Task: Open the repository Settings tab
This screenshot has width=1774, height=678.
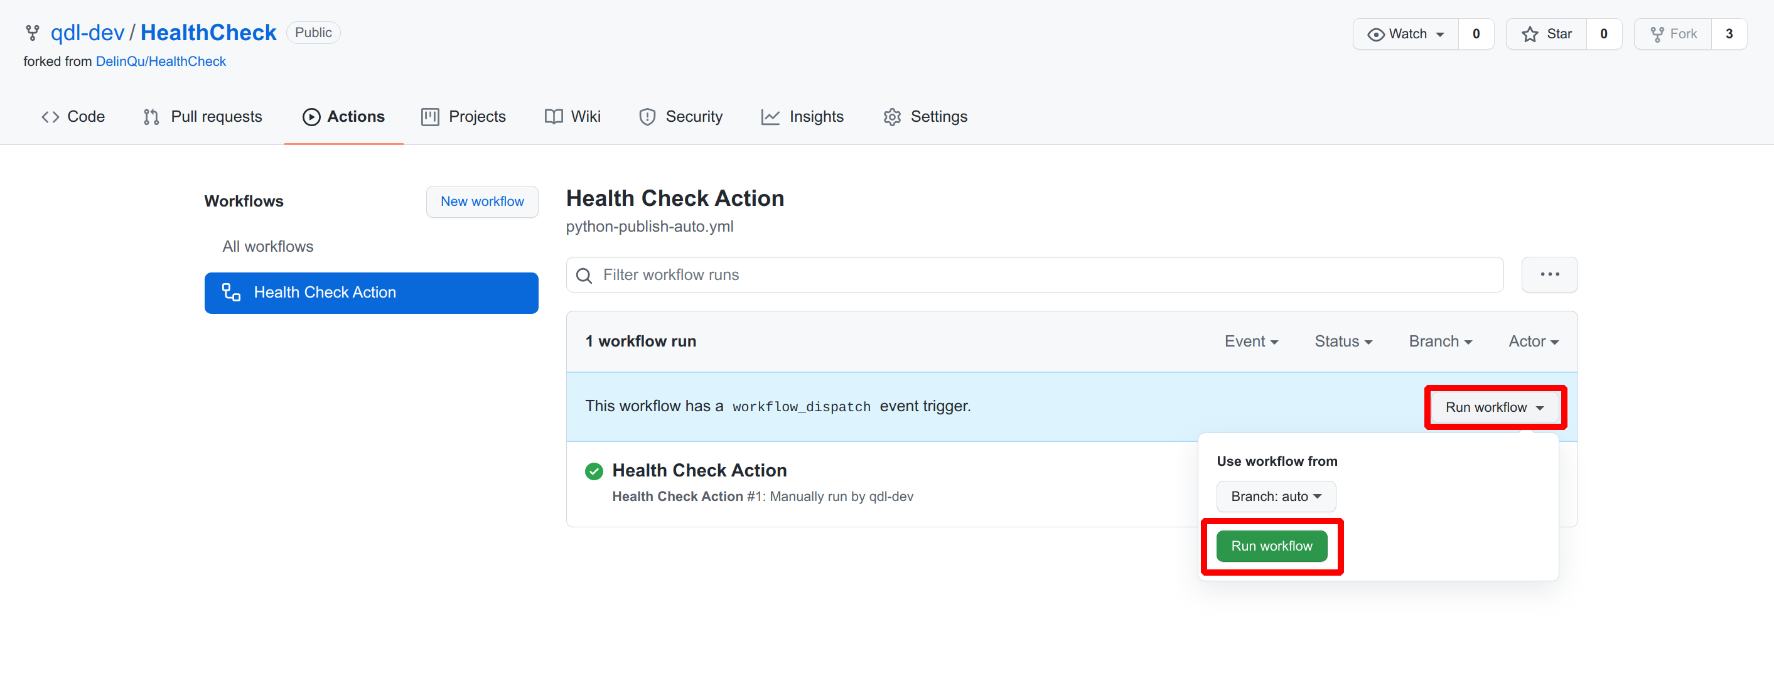Action: (925, 117)
